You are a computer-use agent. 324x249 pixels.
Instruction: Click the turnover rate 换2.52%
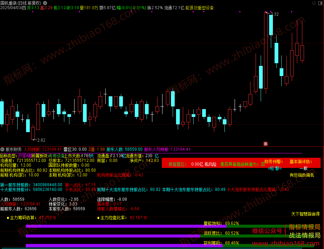tap(155, 8)
